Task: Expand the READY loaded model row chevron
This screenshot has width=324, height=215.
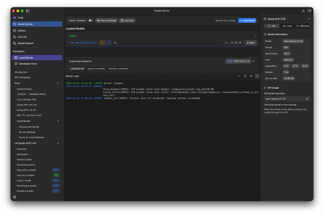Action: [256, 36]
